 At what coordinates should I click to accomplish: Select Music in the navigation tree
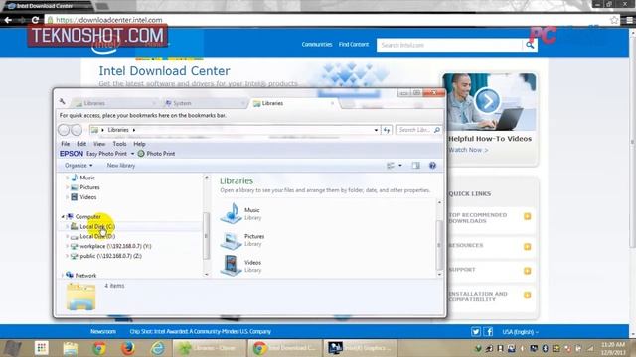click(87, 178)
